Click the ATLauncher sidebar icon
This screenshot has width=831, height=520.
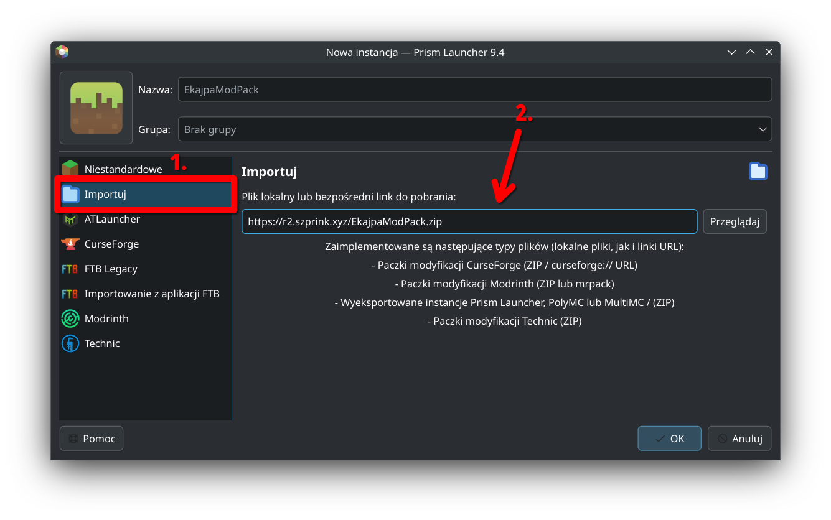pos(70,219)
